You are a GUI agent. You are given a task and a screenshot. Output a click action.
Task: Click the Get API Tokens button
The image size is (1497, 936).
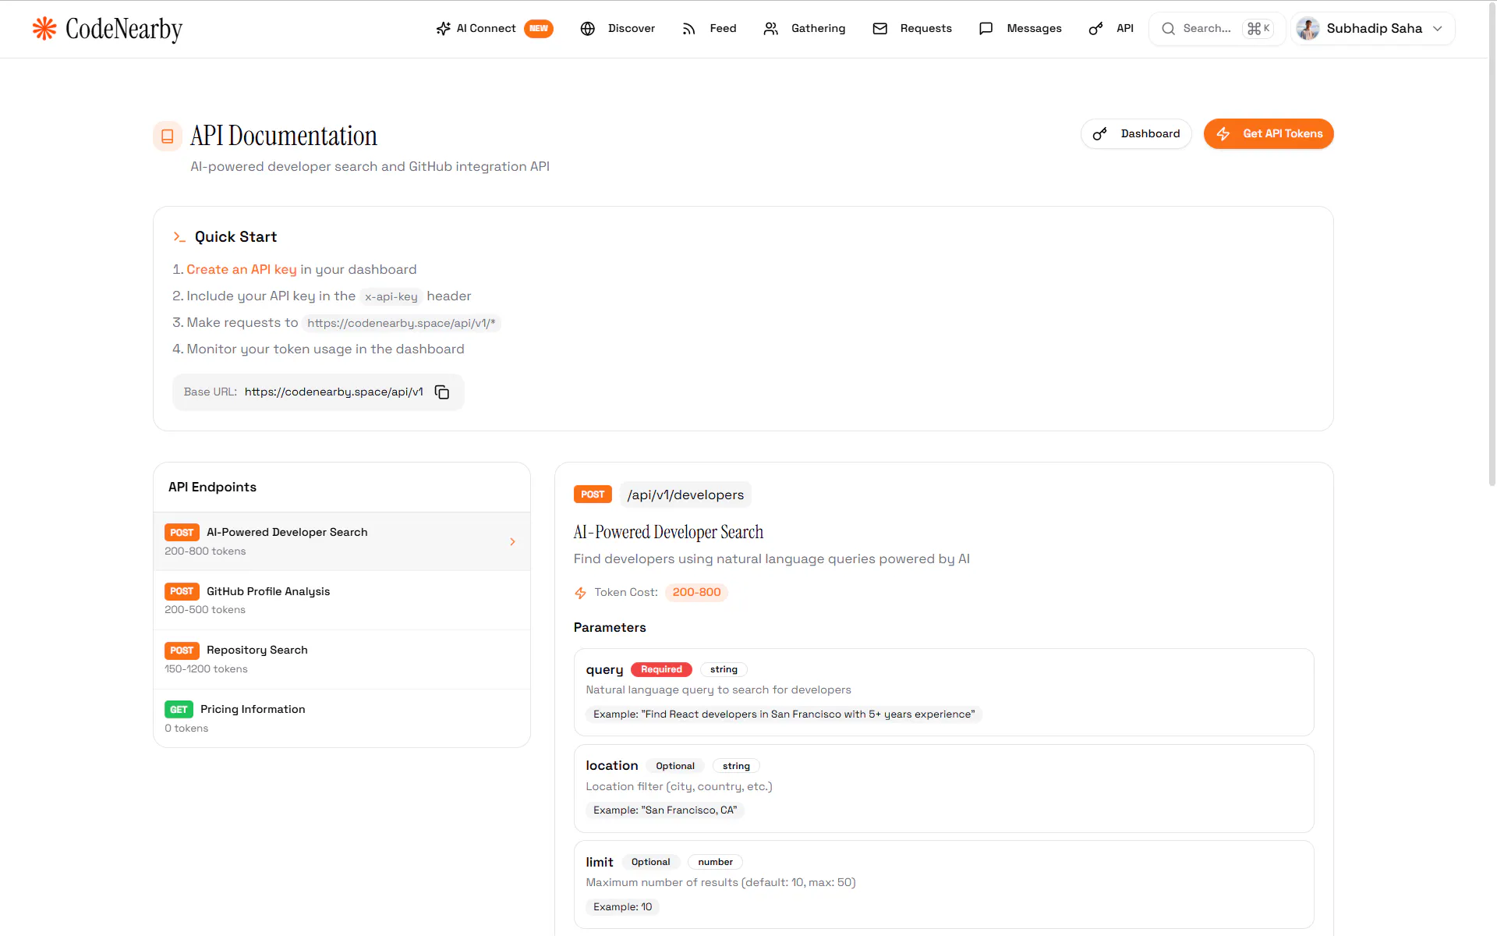[x=1269, y=134]
